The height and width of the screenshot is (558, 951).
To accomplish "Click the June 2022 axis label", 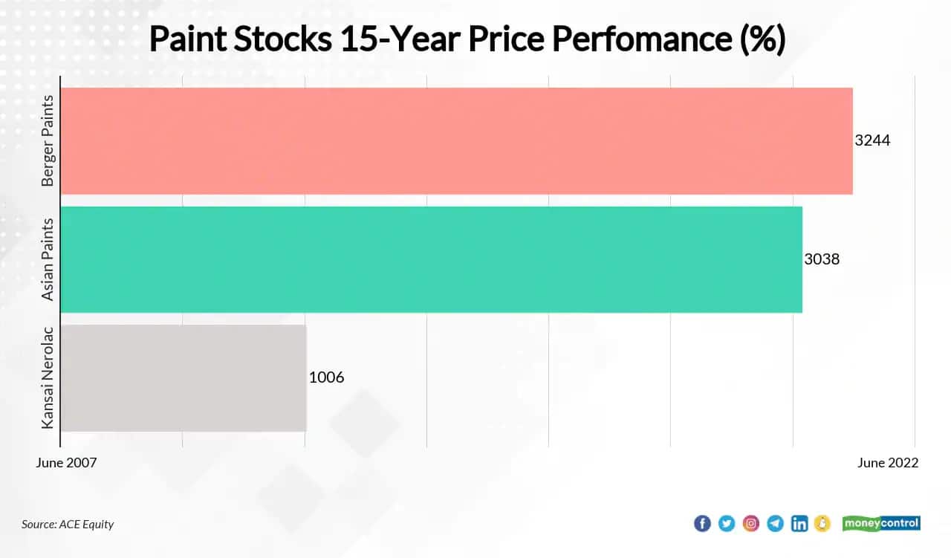I will coord(888,463).
